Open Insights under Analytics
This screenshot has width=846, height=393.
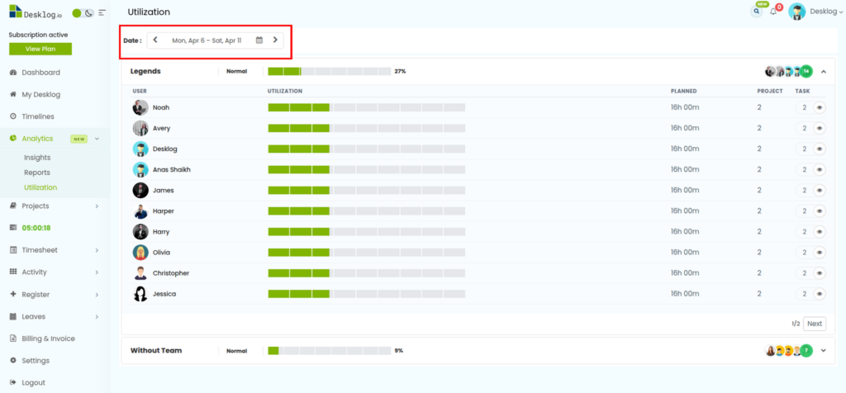click(x=37, y=157)
